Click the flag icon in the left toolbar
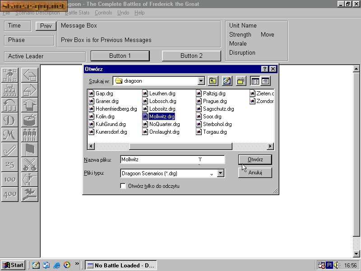The height and width of the screenshot is (271, 361). click(29, 150)
